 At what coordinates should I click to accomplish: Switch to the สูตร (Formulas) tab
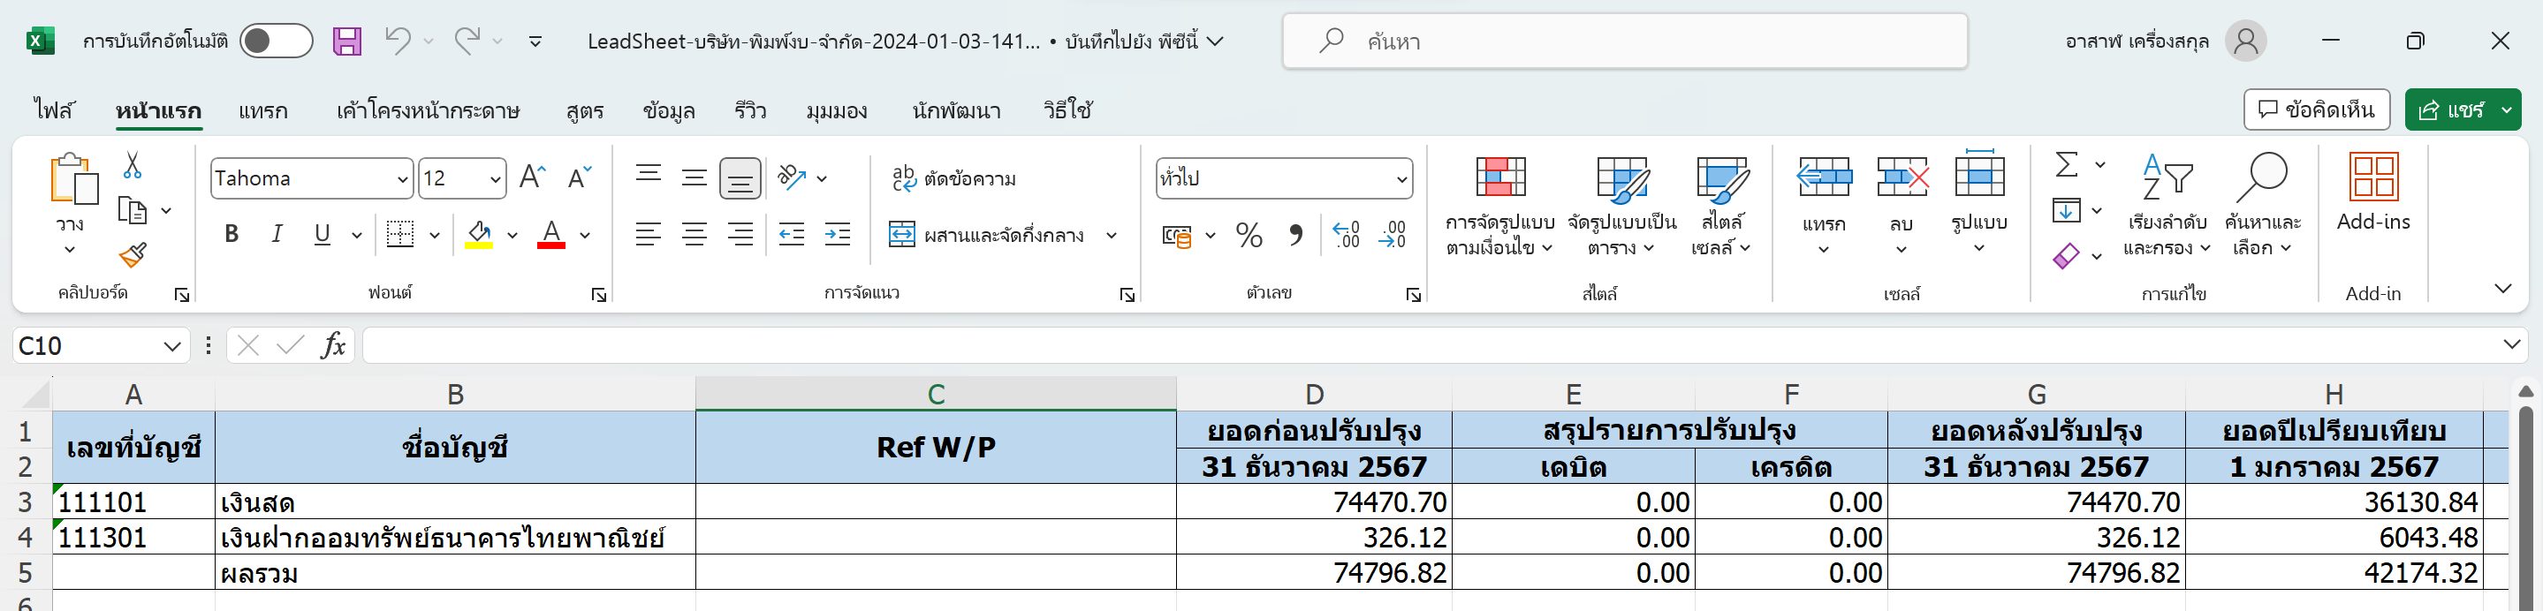(x=584, y=110)
